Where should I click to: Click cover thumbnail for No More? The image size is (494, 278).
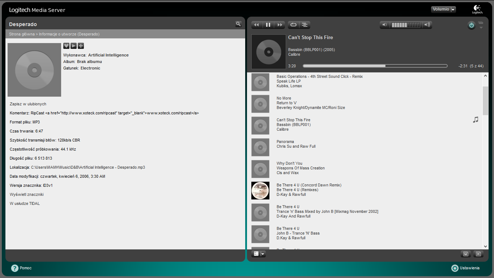pyautogui.click(x=260, y=104)
